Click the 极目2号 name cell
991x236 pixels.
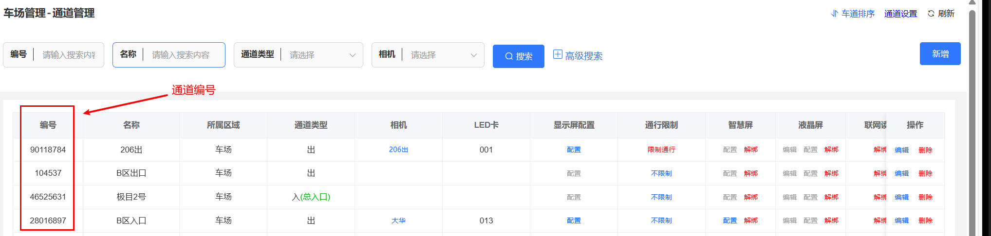131,197
